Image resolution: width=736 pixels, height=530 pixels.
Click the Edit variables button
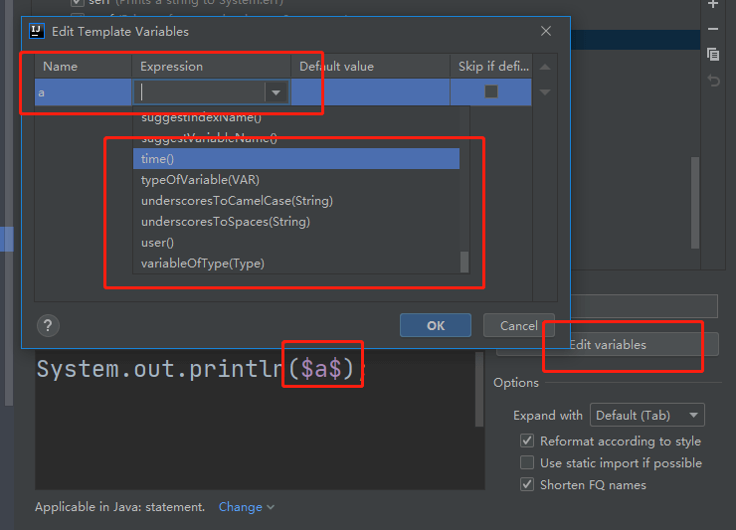coord(608,345)
